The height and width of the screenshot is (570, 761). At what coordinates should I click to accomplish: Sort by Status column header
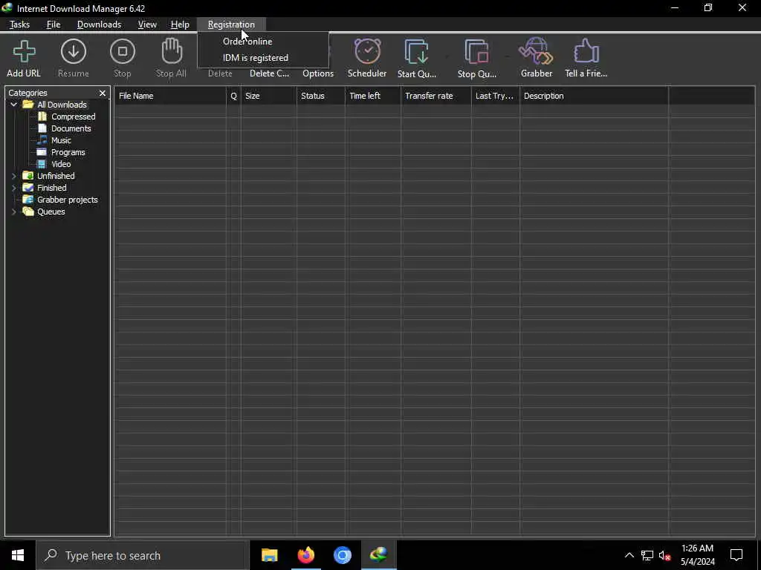(321, 96)
